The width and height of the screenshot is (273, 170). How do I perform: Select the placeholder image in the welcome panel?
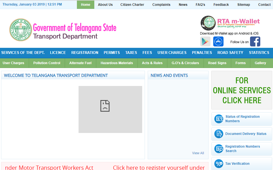click(110, 109)
